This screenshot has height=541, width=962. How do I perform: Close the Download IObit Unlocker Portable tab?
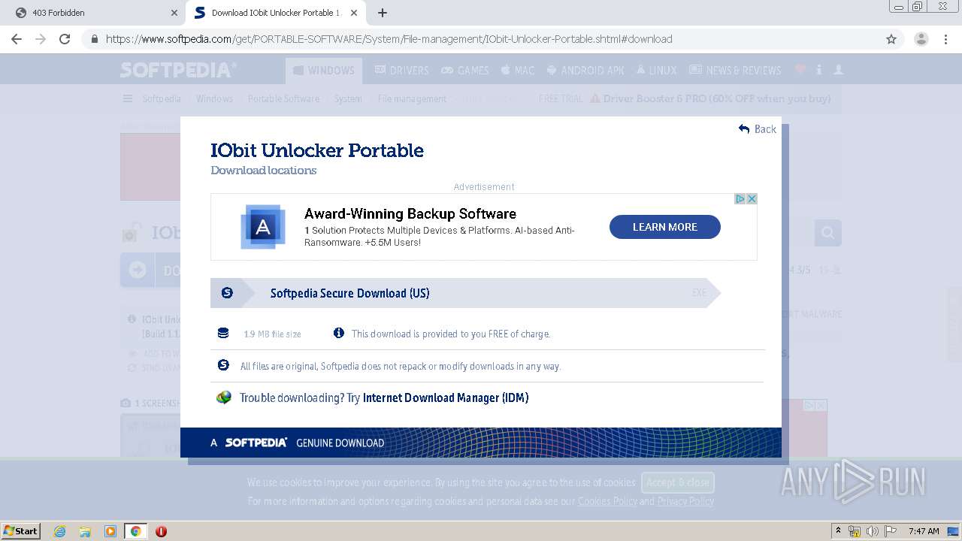[x=355, y=13]
